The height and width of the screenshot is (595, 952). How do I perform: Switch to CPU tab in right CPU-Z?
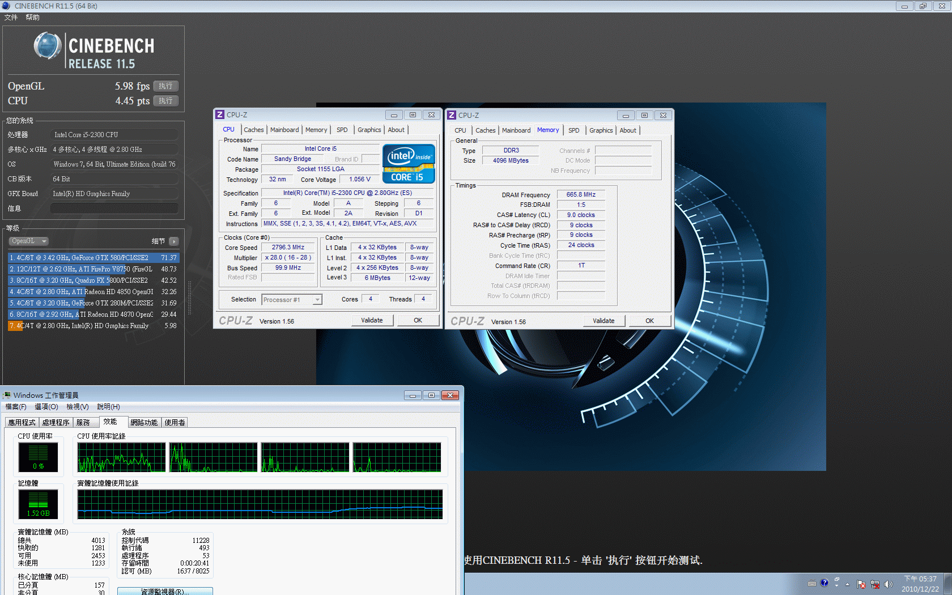(460, 130)
